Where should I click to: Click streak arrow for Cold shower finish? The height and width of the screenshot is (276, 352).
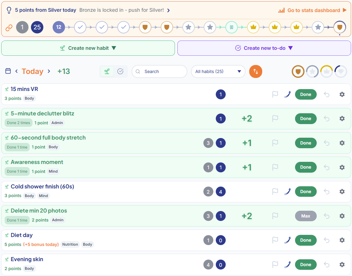coord(287,192)
